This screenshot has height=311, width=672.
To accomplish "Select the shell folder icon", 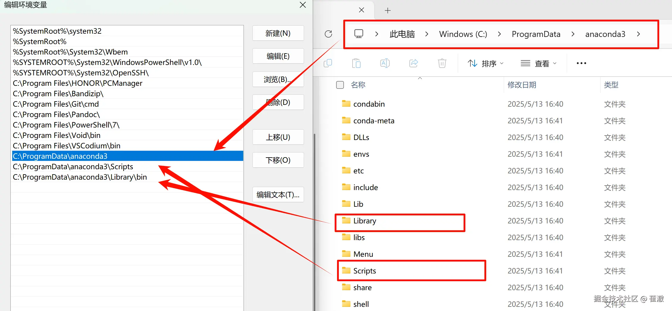I will point(346,304).
